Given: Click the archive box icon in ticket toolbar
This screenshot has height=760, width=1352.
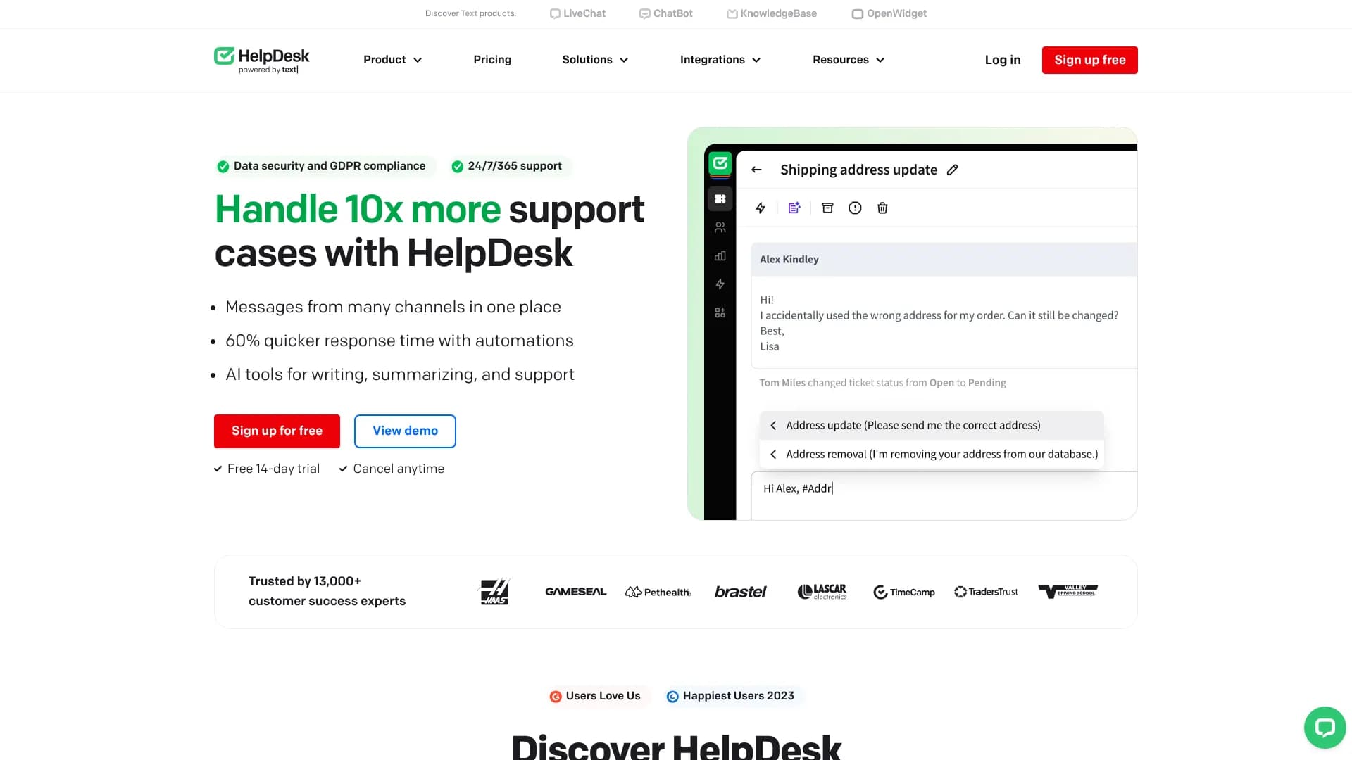Looking at the screenshot, I should point(828,208).
